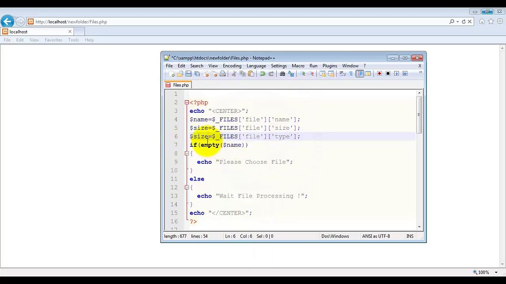Open the browser Help menu
Image resolution: width=506 pixels, height=284 pixels.
pyautogui.click(x=89, y=40)
